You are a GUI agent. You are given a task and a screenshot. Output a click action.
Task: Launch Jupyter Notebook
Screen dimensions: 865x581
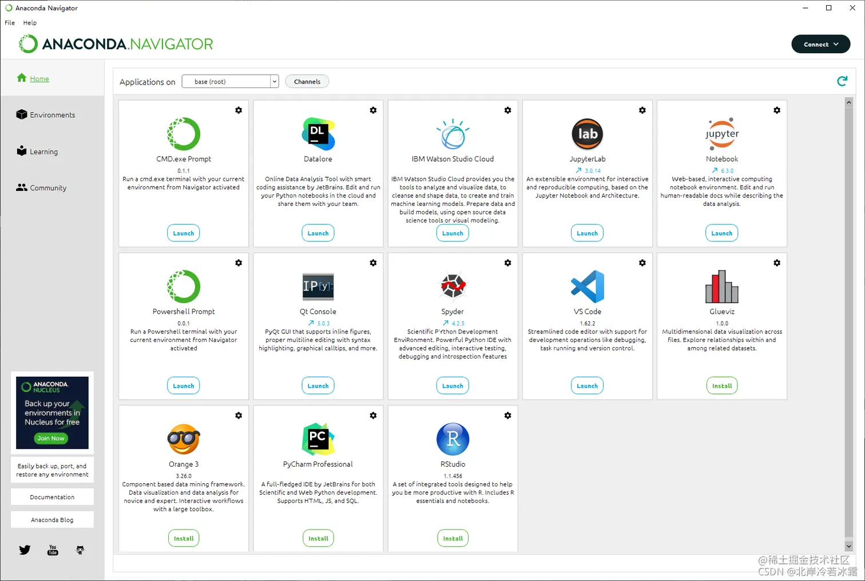pos(722,233)
